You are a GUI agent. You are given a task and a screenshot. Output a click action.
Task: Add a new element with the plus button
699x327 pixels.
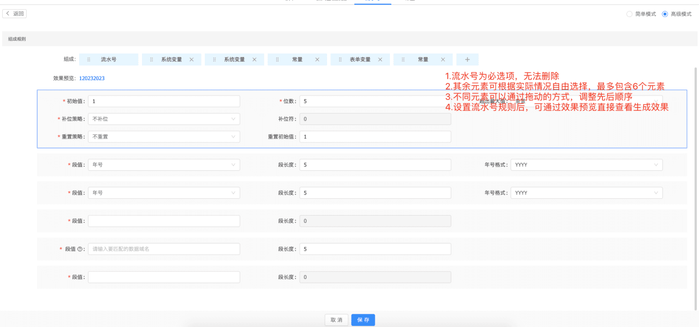click(x=467, y=60)
